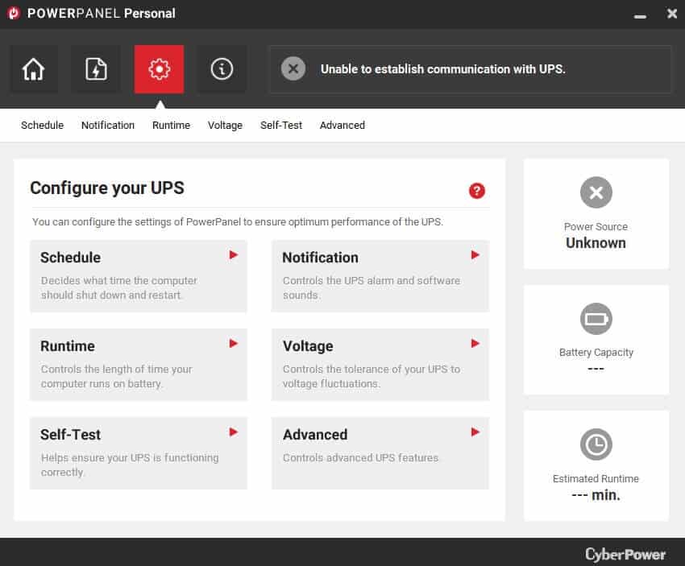Click the Estimated Runtime clock icon
685x566 pixels.
(x=596, y=444)
